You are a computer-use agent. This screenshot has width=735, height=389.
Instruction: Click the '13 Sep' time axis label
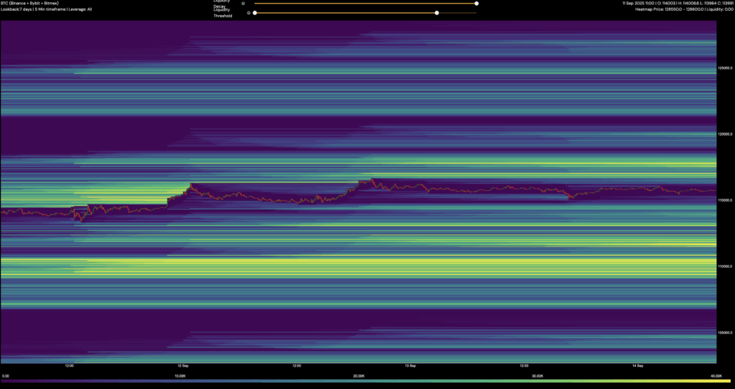point(410,365)
